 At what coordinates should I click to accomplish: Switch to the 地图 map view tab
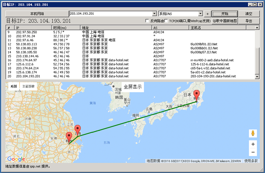click(x=13, y=86)
